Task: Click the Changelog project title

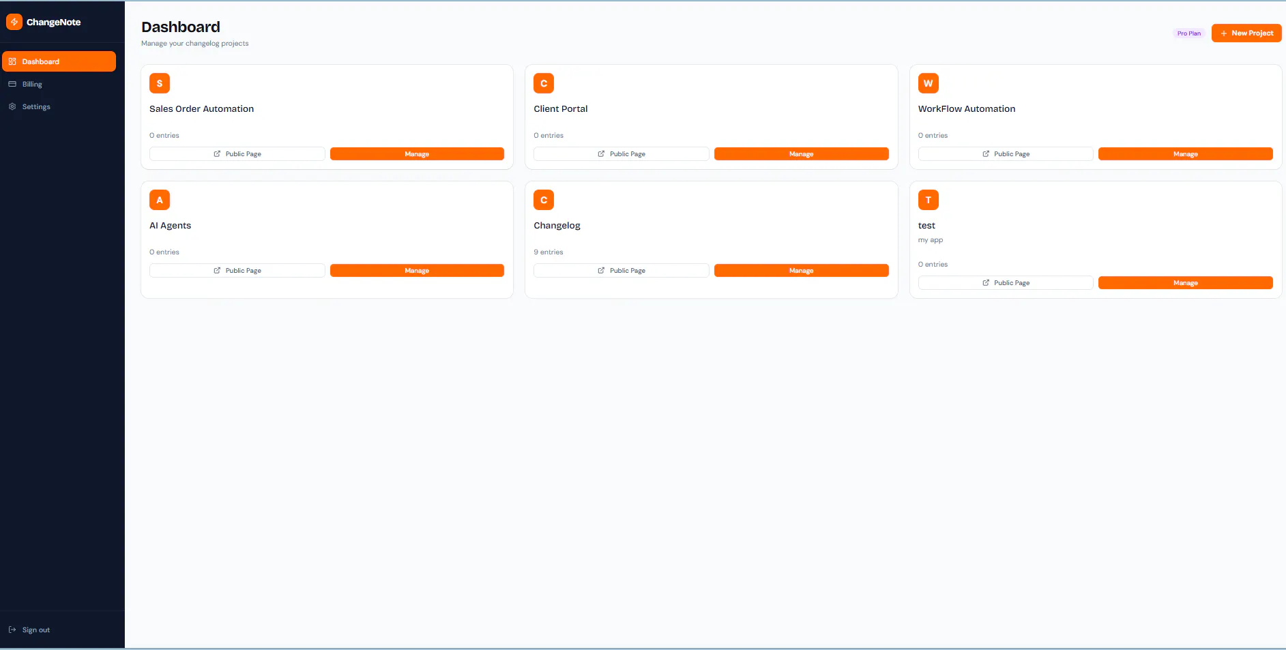Action: click(x=557, y=226)
